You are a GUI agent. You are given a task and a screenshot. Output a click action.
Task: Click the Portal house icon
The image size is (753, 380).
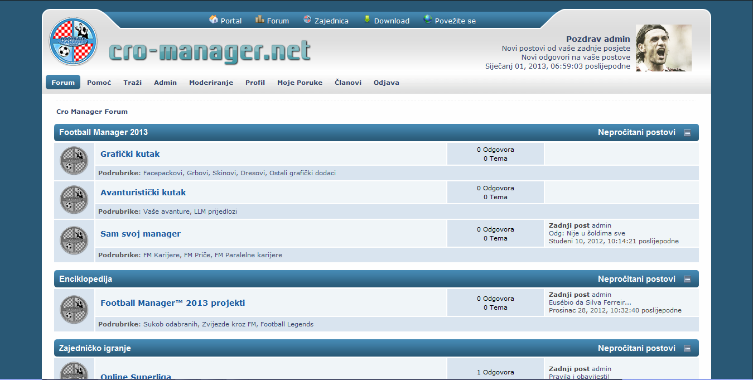(214, 20)
